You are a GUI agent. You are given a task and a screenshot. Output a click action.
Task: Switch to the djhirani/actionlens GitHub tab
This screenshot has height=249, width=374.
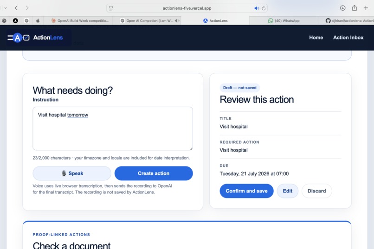(346, 21)
